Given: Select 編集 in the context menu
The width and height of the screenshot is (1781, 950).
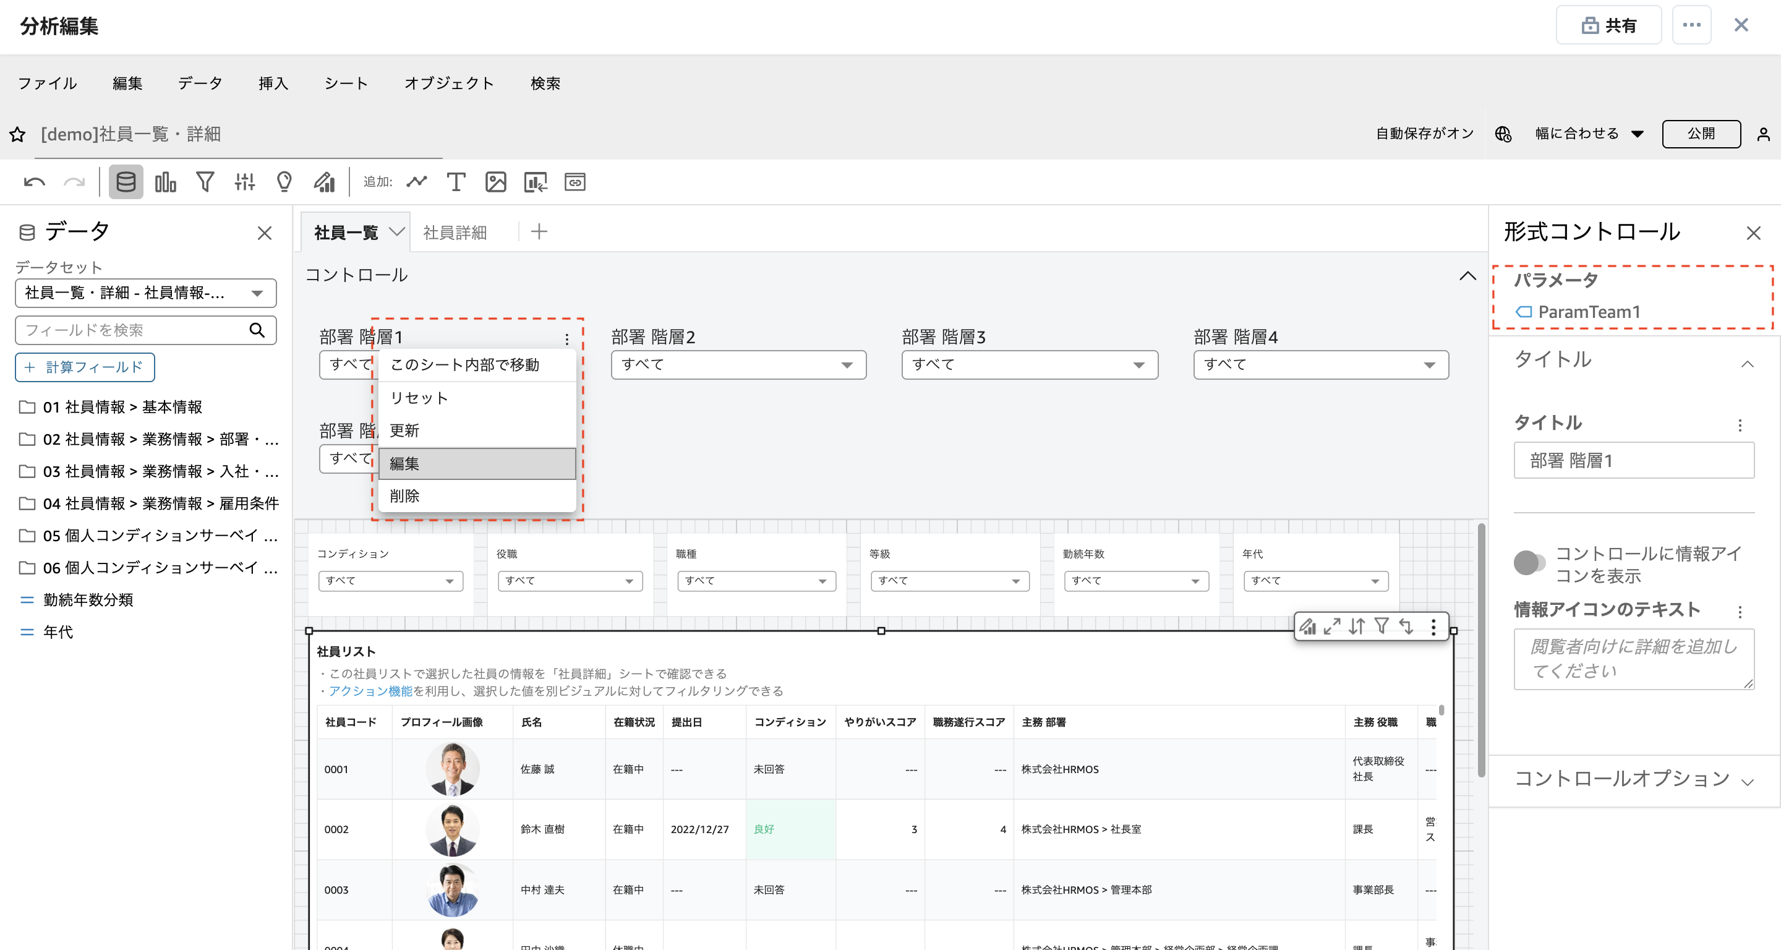Looking at the screenshot, I should (476, 464).
